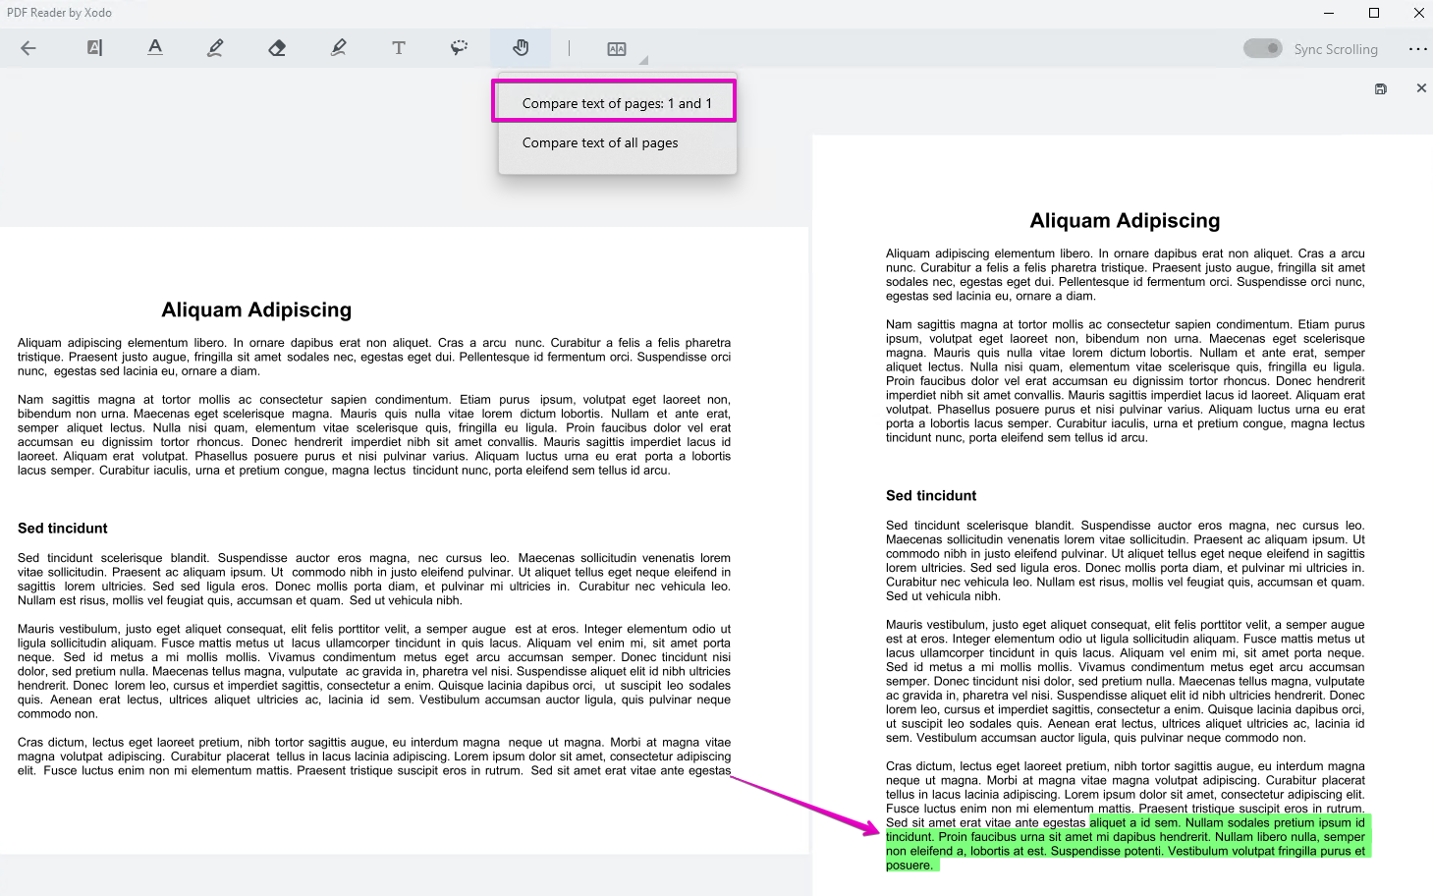Click the save comparison icon
Image resolution: width=1433 pixels, height=896 pixels.
(1380, 87)
